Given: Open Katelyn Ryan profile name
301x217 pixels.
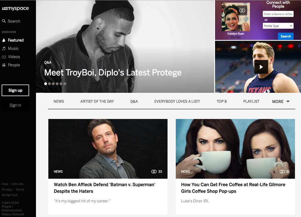Looking at the screenshot, I should (x=236, y=34).
